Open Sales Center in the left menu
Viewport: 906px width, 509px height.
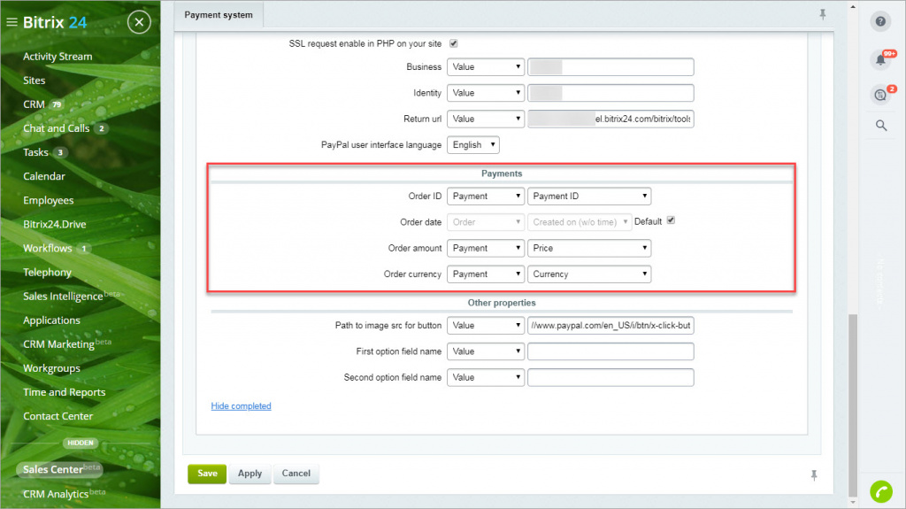(59, 470)
